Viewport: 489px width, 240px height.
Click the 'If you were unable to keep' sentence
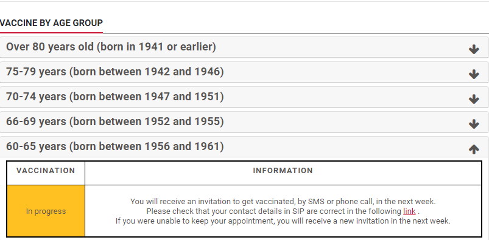click(x=283, y=221)
